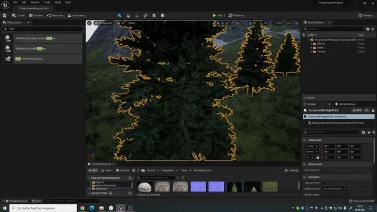This screenshot has height=212, width=377.
Task: Open World Outliner settings gear
Action: [373, 29]
